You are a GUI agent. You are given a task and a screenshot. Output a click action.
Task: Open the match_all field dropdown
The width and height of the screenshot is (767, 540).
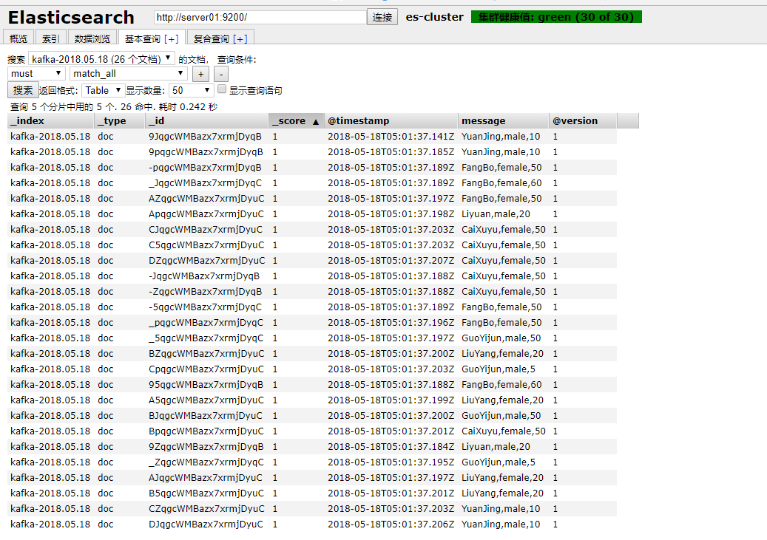[x=129, y=73]
